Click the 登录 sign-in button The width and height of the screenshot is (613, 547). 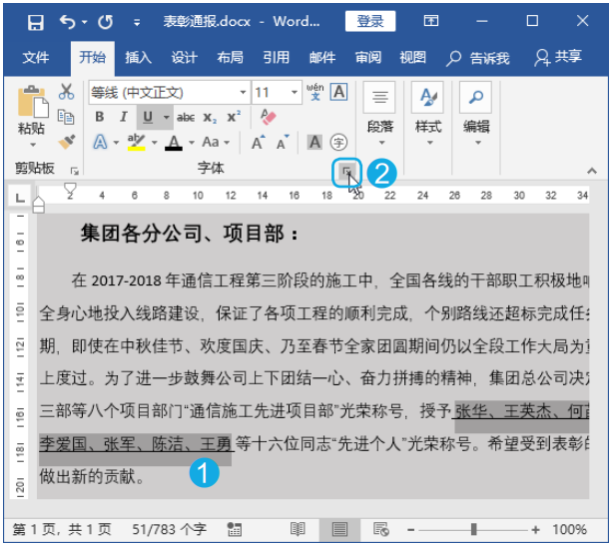[x=369, y=21]
